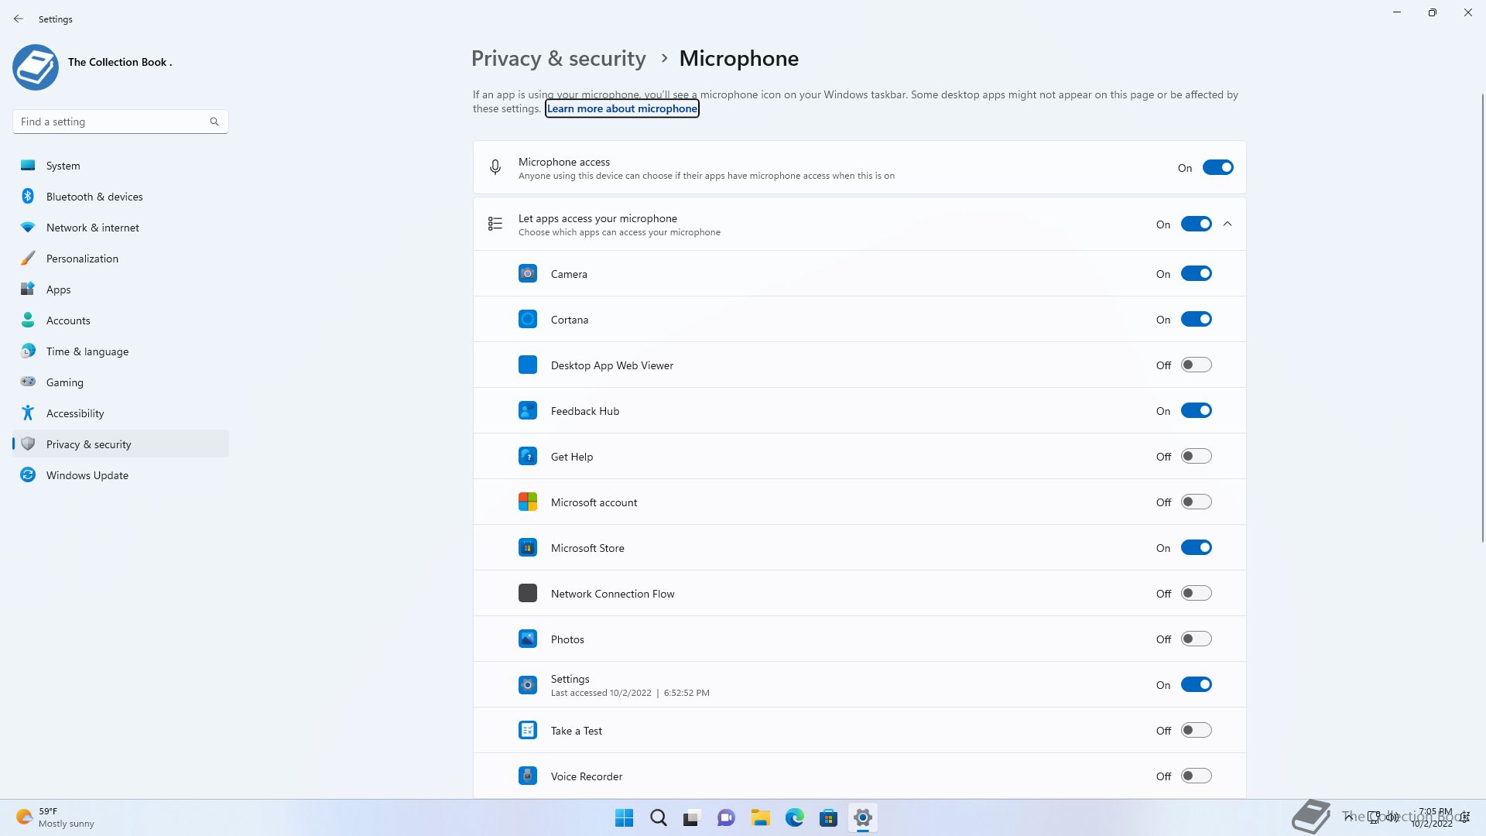Collapse the Let apps access your microphone section
The height and width of the screenshot is (836, 1486).
pos(1227,224)
